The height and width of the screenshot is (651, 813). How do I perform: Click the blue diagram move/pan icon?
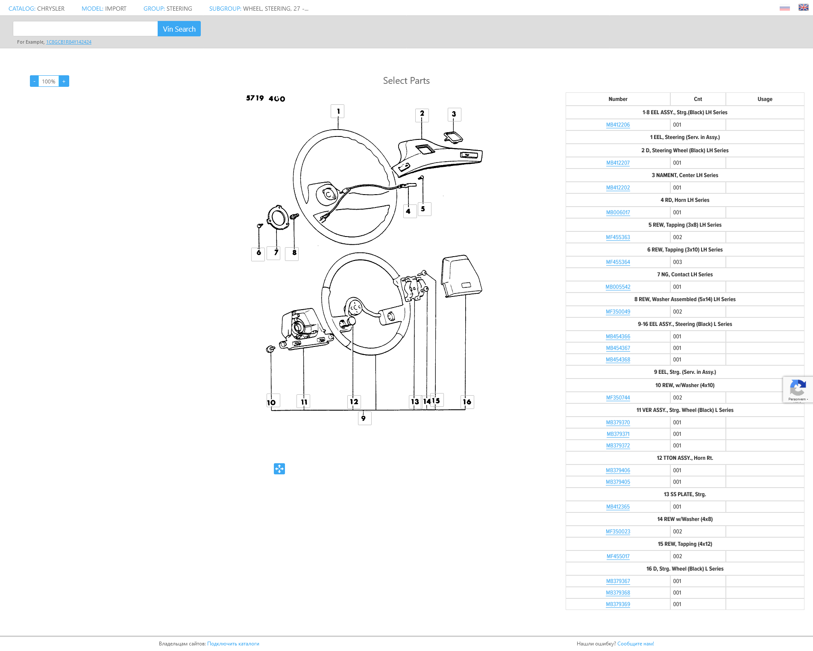tap(279, 469)
